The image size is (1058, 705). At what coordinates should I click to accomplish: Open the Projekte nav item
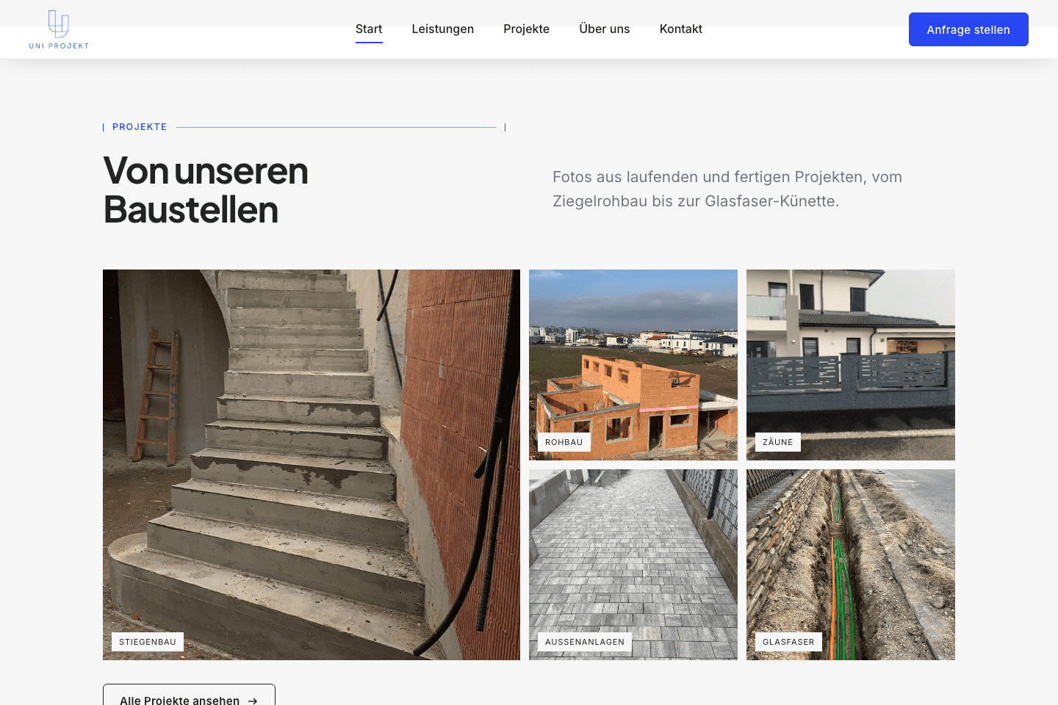tap(526, 29)
